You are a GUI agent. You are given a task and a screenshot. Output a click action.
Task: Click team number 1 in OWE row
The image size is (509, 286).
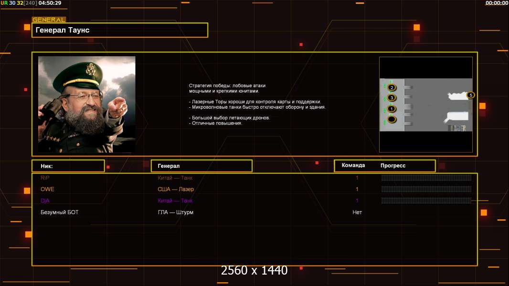tap(357, 189)
